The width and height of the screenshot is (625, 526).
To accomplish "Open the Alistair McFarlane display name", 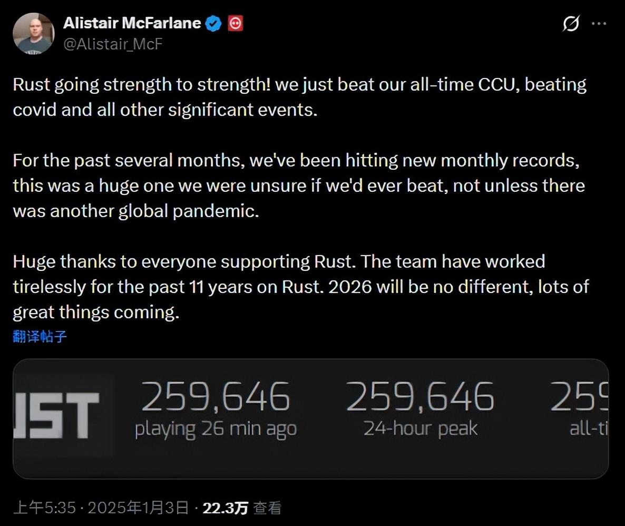I will tap(132, 23).
